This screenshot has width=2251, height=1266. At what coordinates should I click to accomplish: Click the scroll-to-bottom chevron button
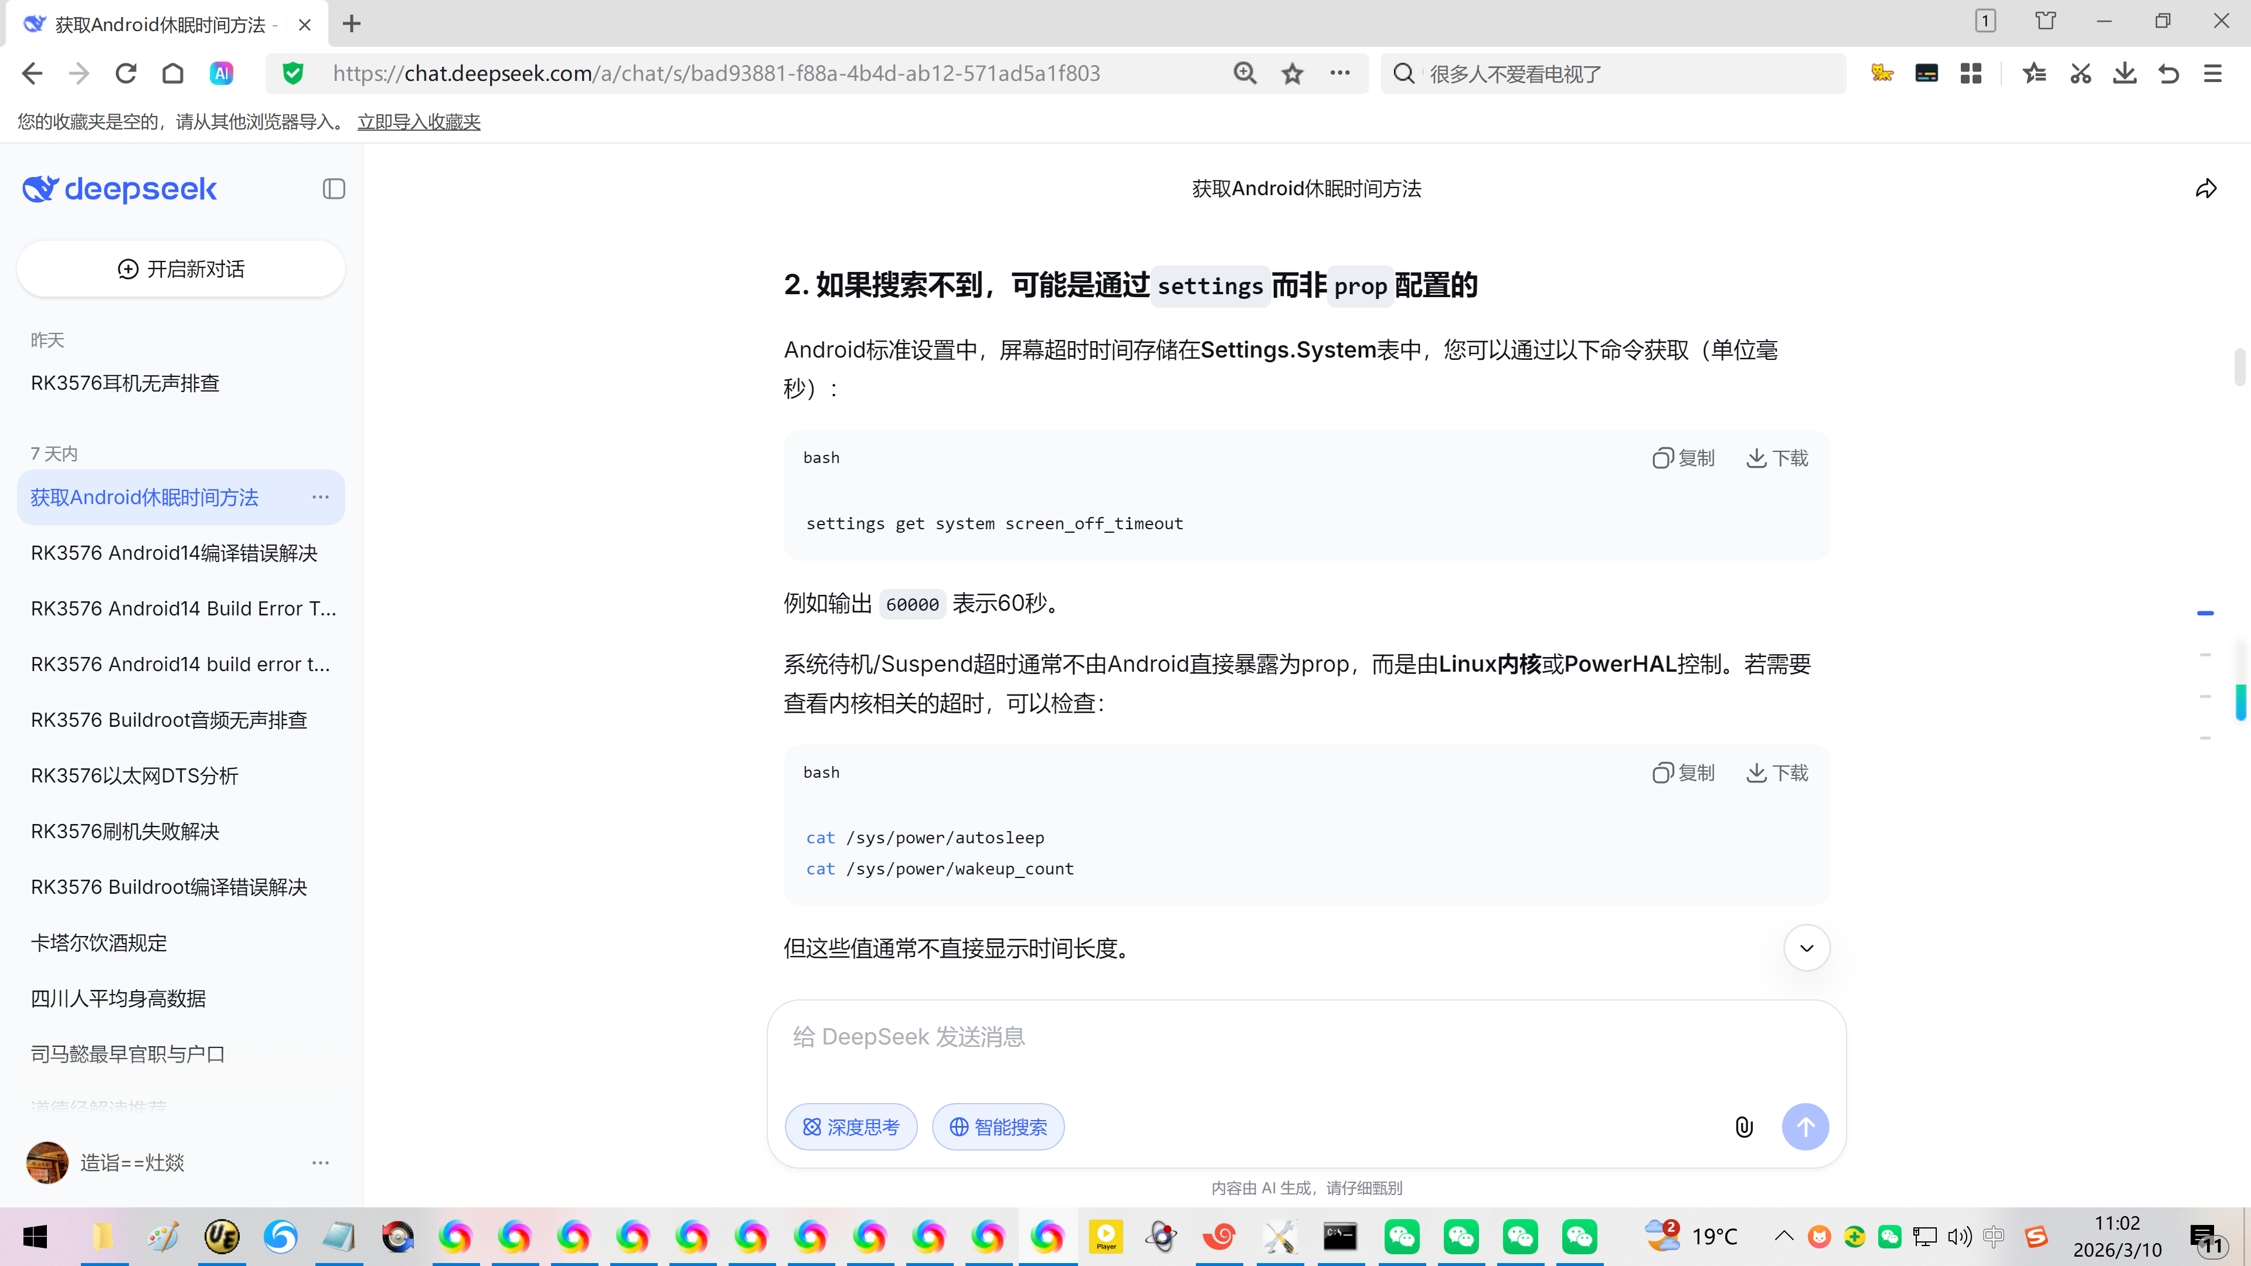pyautogui.click(x=1806, y=948)
